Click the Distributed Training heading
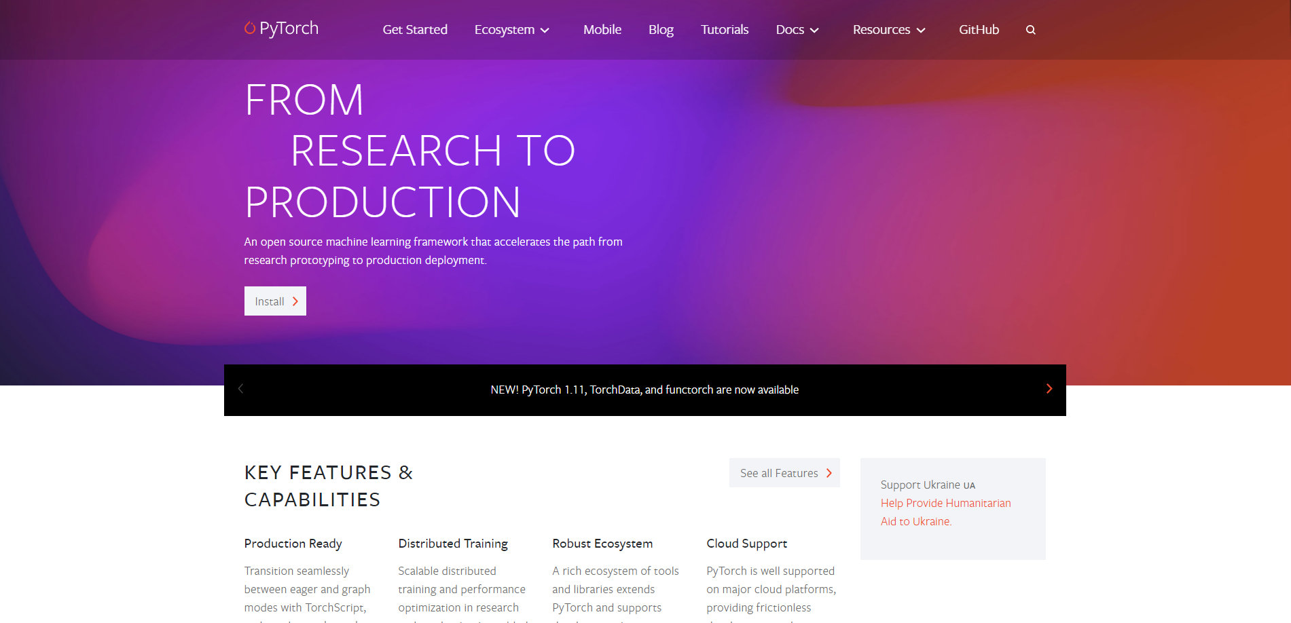The width and height of the screenshot is (1291, 623). click(x=453, y=544)
